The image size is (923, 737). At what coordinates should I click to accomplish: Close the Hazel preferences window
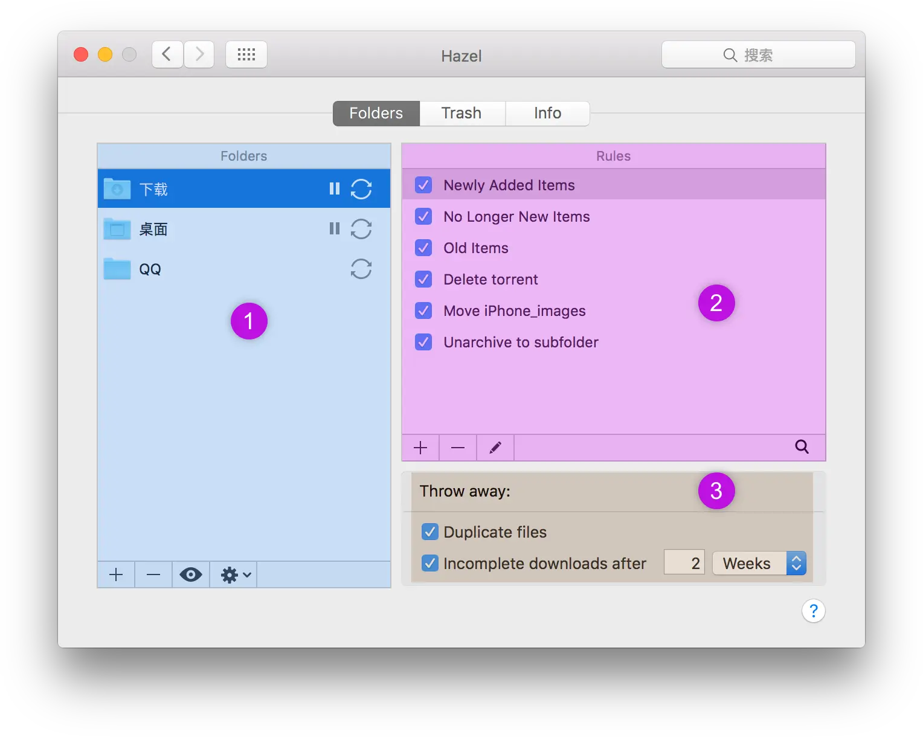click(x=81, y=54)
